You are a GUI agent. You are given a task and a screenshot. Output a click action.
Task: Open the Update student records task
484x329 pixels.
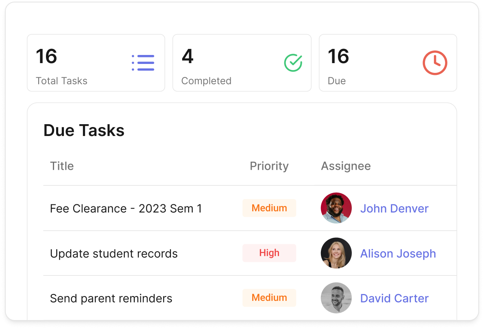(113, 254)
